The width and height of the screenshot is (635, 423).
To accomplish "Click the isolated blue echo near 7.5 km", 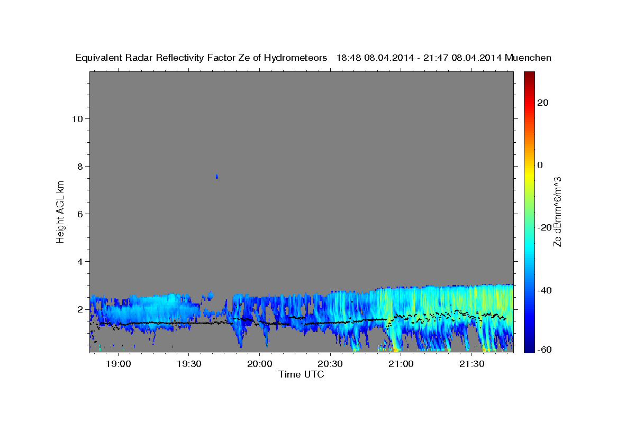I will 217,176.
